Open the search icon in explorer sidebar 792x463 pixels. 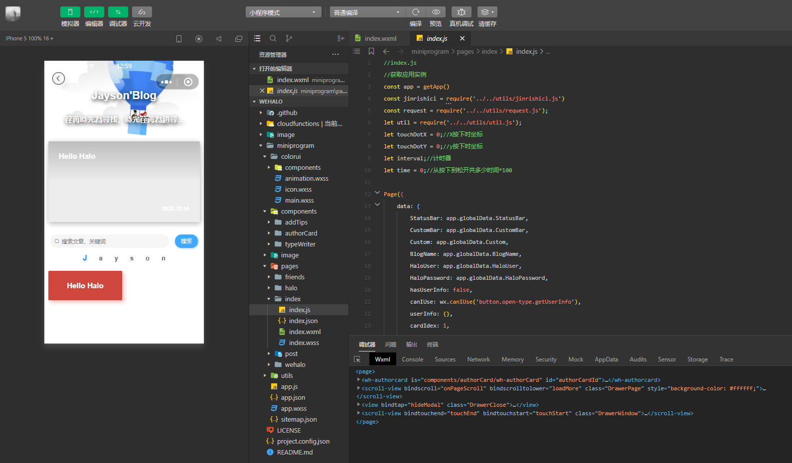click(273, 38)
